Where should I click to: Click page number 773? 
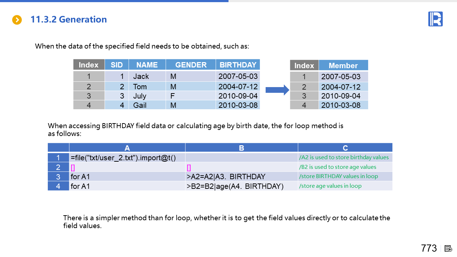coord(429,248)
